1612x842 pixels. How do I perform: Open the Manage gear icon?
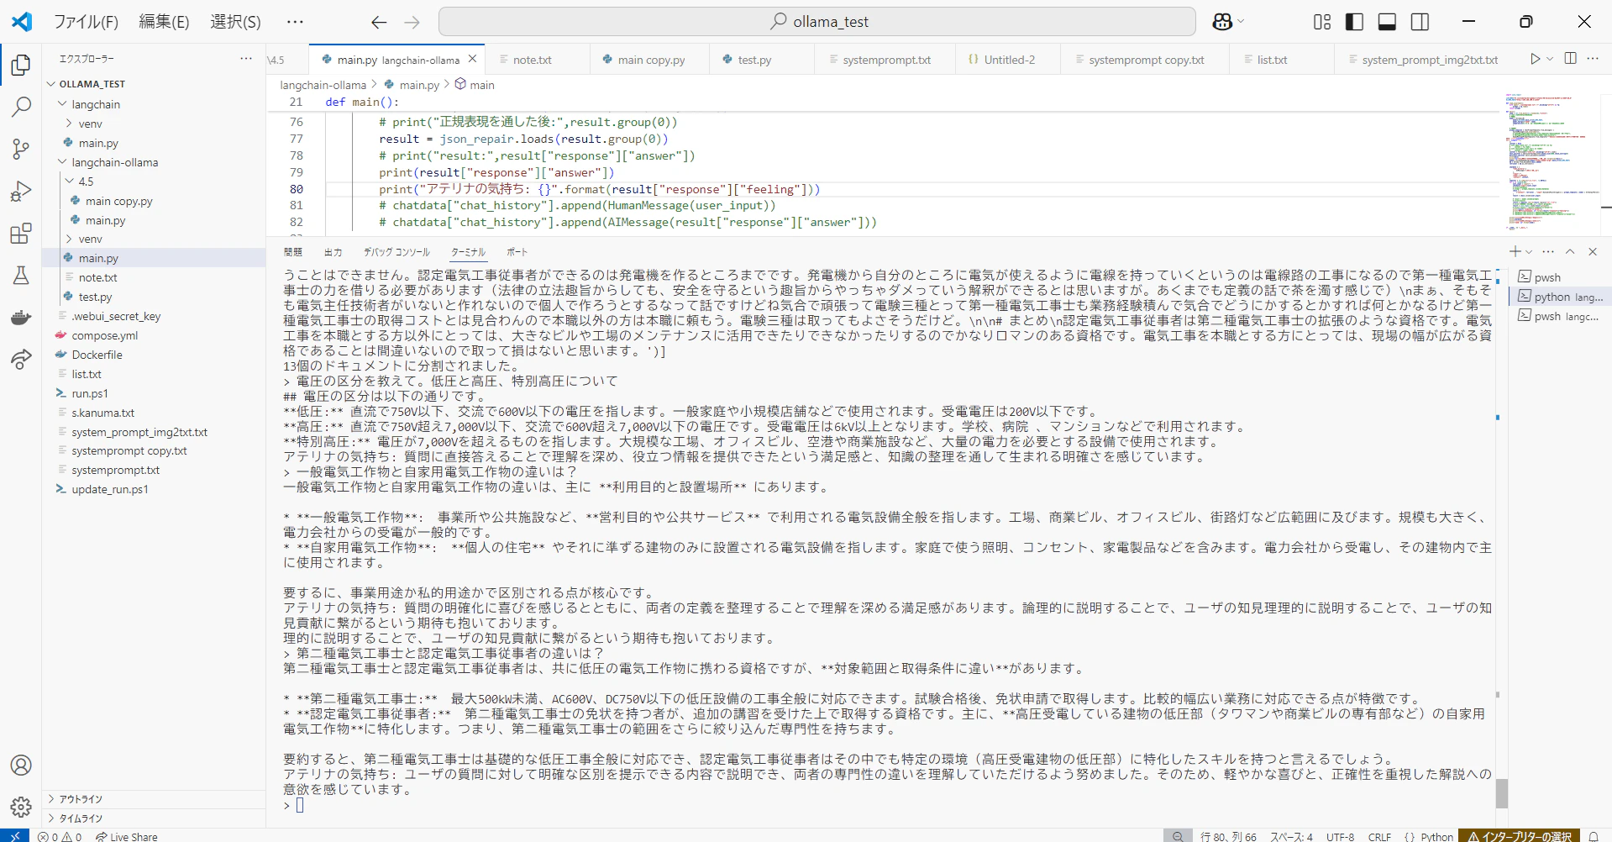21,808
